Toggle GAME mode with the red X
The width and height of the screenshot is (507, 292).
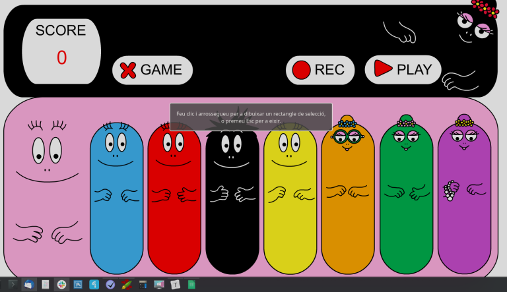[152, 70]
